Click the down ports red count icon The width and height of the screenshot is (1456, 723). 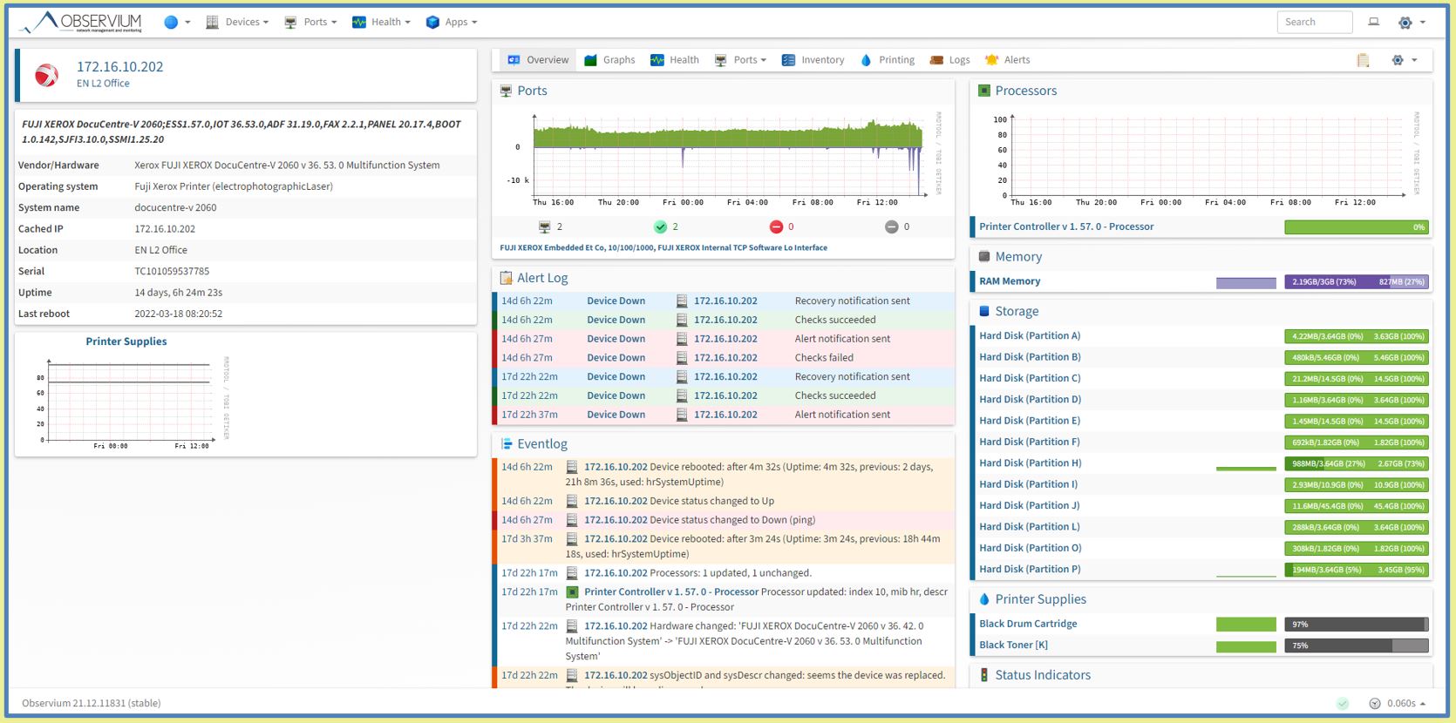point(776,226)
